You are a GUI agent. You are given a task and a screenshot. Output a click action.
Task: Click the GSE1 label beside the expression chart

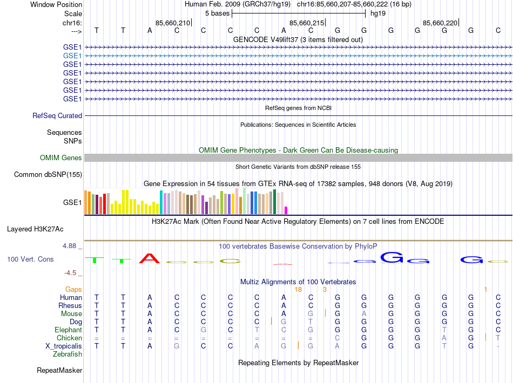72,203
